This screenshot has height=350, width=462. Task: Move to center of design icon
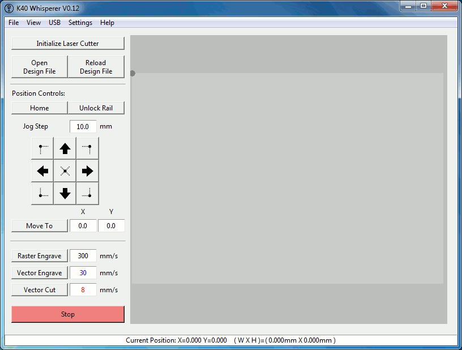(65, 171)
